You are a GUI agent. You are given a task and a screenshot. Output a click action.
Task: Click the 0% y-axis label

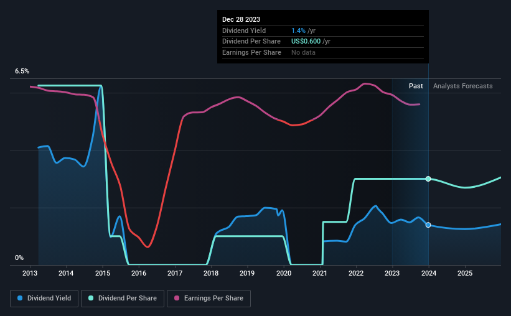tap(19, 258)
